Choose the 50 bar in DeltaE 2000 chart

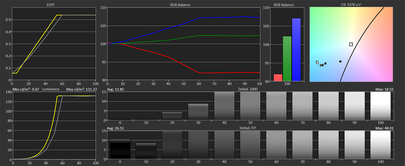[x=250, y=106]
